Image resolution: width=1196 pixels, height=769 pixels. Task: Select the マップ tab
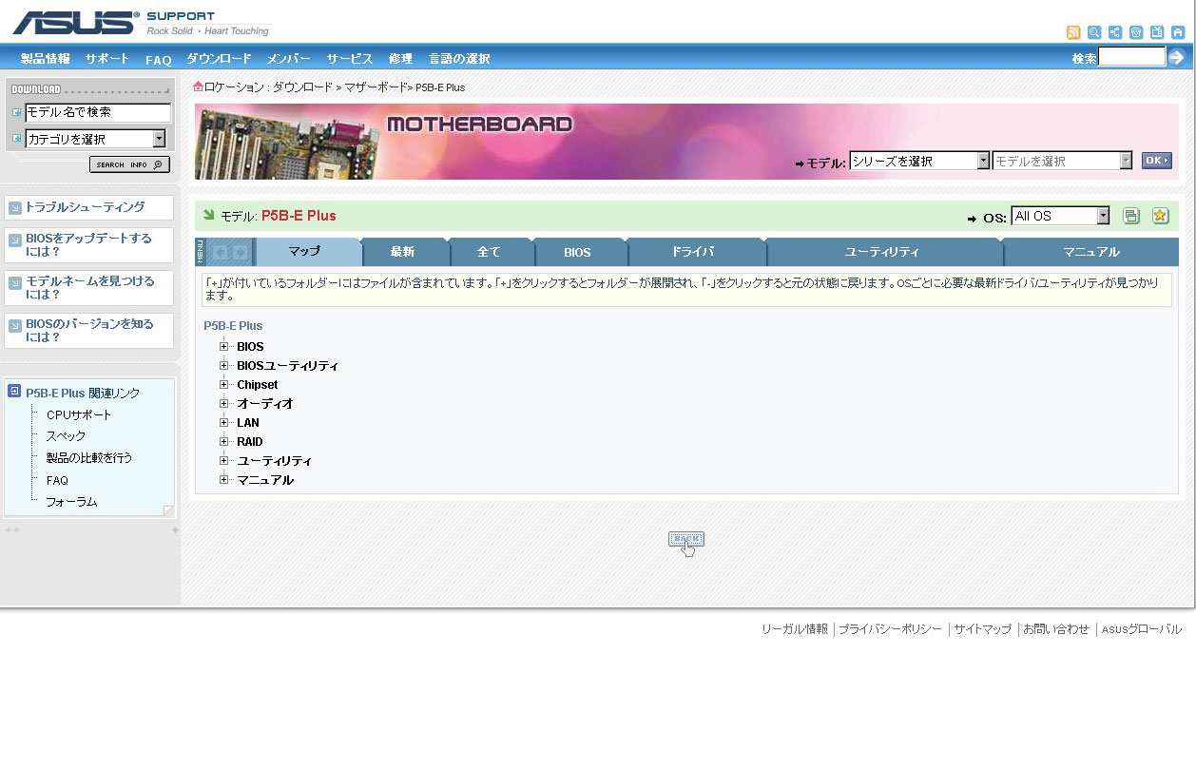click(x=308, y=252)
